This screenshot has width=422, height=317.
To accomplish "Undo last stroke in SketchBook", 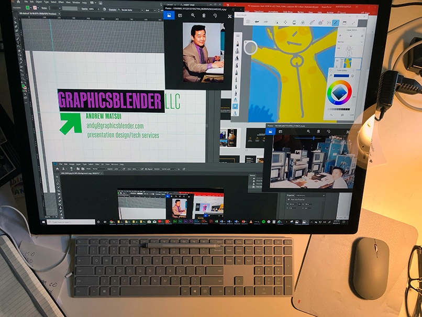I will [x=257, y=22].
